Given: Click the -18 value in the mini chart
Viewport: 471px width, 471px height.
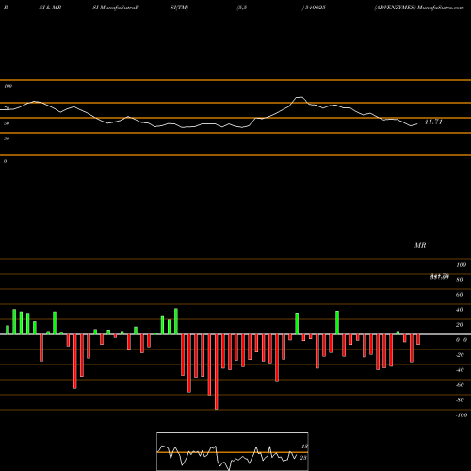Looking at the screenshot, I should (303, 447).
